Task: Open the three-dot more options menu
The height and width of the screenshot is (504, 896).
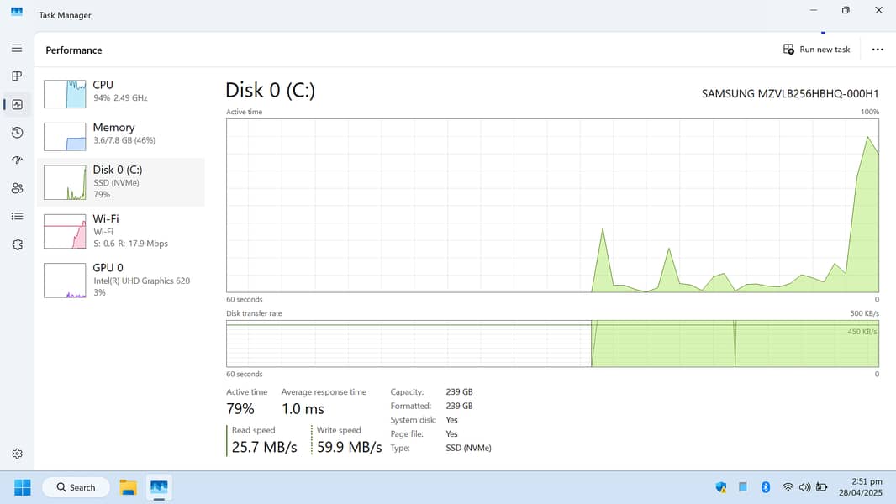Action: pyautogui.click(x=878, y=50)
